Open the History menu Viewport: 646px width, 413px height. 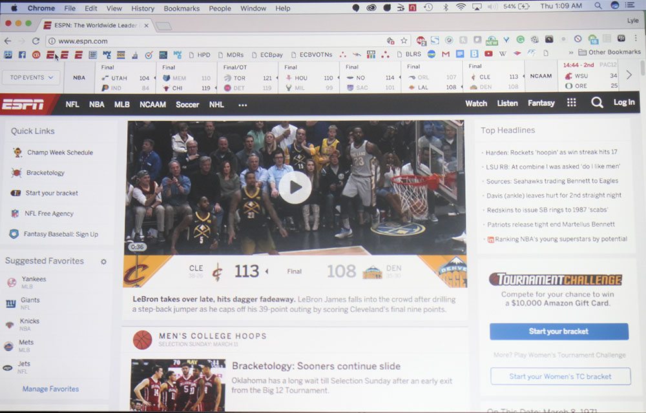pyautogui.click(x=143, y=8)
